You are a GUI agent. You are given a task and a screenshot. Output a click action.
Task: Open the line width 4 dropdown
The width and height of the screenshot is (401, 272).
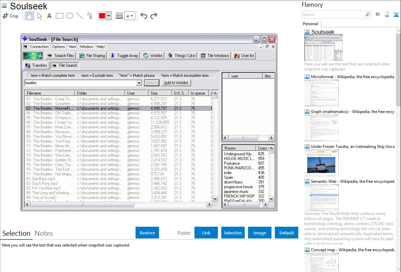pyautogui.click(x=130, y=16)
